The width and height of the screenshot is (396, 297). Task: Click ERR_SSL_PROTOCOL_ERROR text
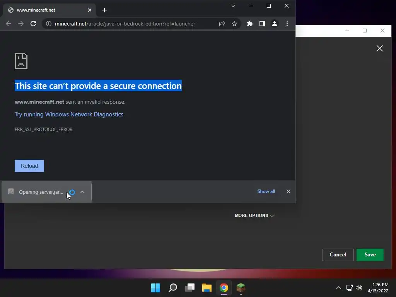(x=43, y=129)
